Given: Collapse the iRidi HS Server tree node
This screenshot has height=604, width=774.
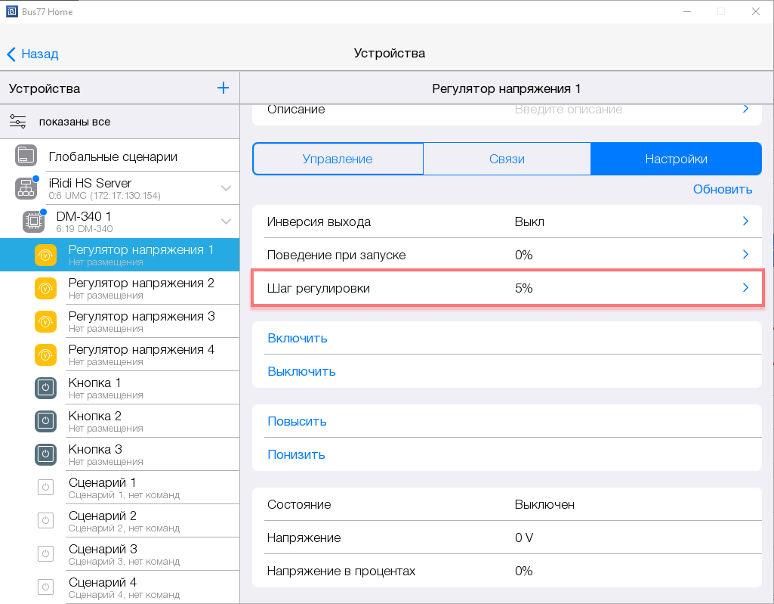Looking at the screenshot, I should click(x=225, y=188).
